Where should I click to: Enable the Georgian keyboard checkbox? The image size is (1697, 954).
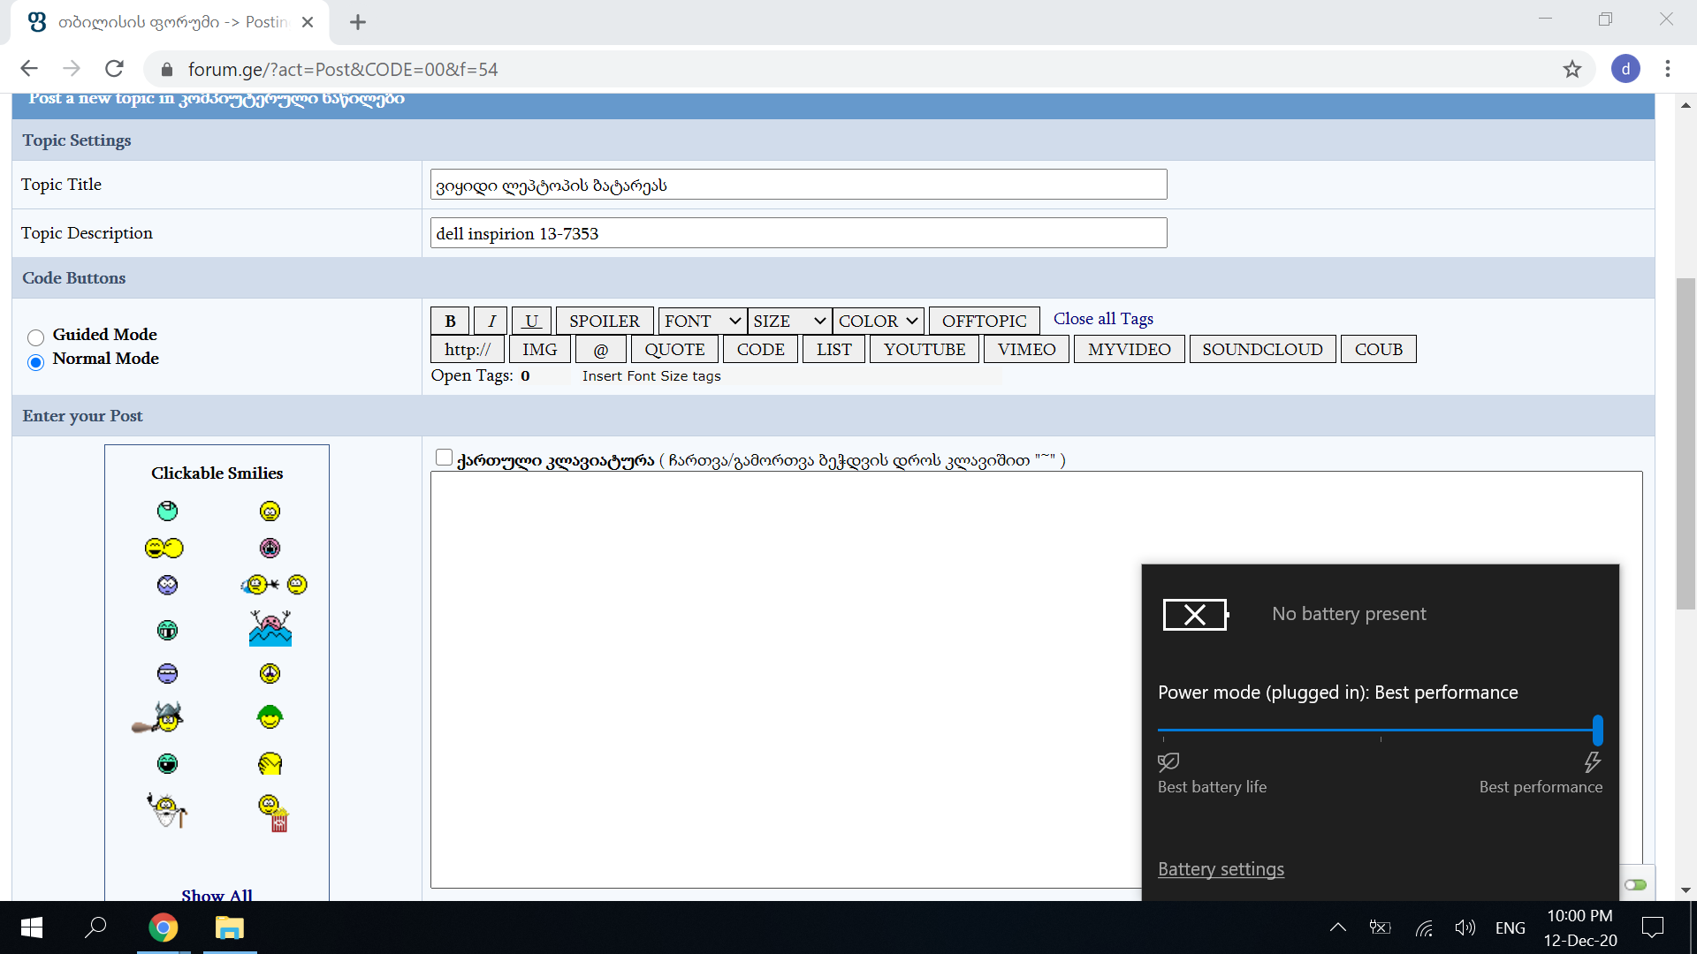click(x=445, y=458)
